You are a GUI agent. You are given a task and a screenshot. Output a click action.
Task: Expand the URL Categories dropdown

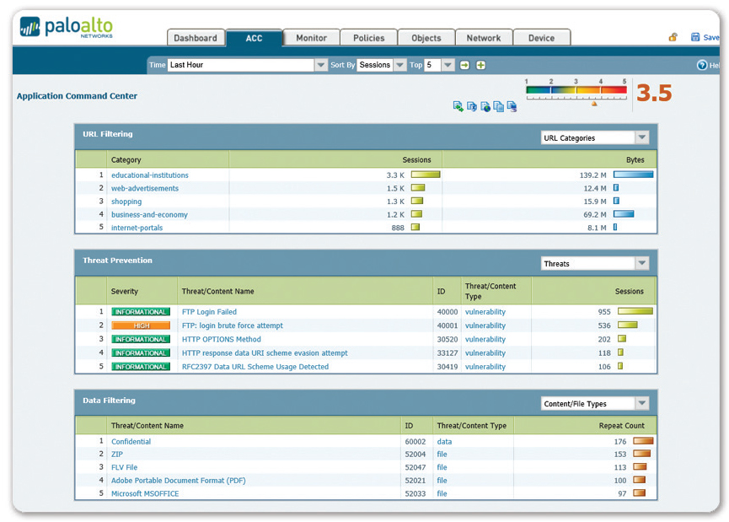point(595,137)
